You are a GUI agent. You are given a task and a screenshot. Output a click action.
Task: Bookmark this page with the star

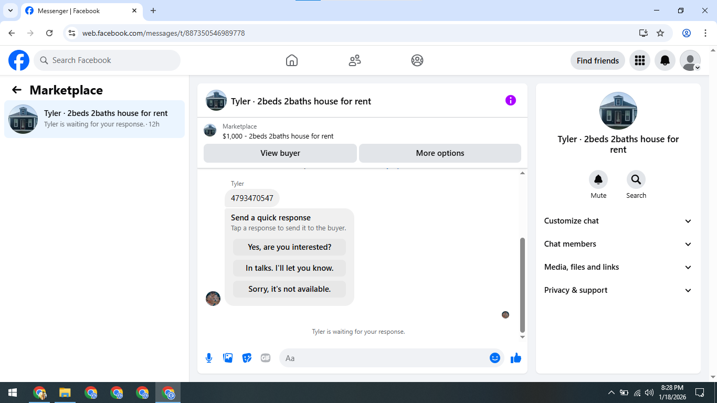click(660, 33)
